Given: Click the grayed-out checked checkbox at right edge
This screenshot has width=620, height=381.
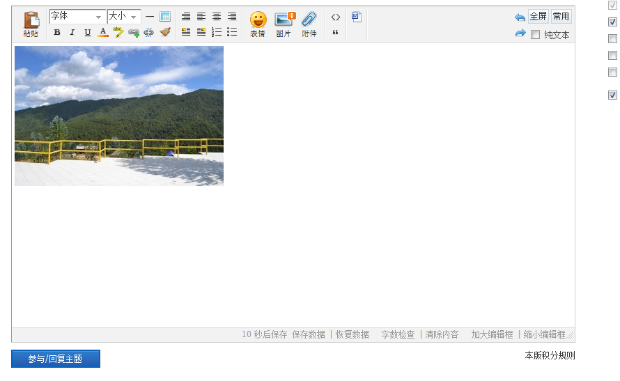Looking at the screenshot, I should 612,5.
